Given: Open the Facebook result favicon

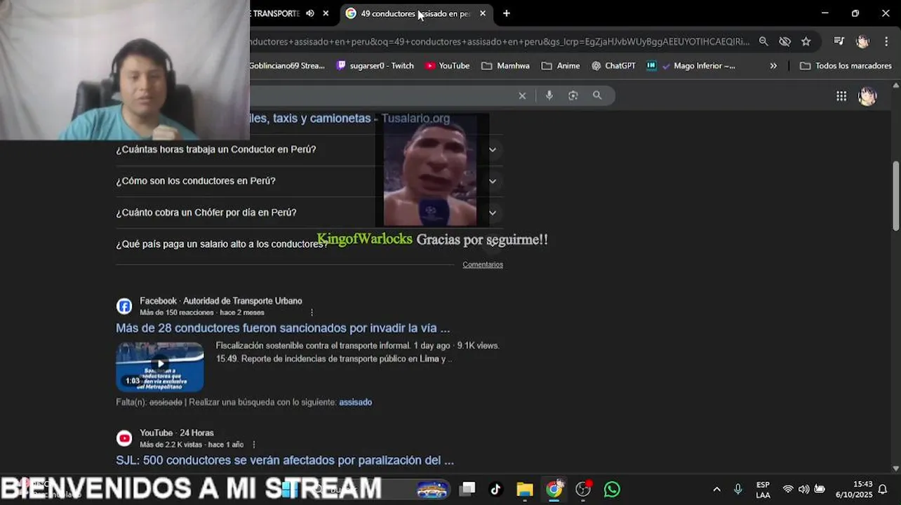Looking at the screenshot, I should 124,307.
